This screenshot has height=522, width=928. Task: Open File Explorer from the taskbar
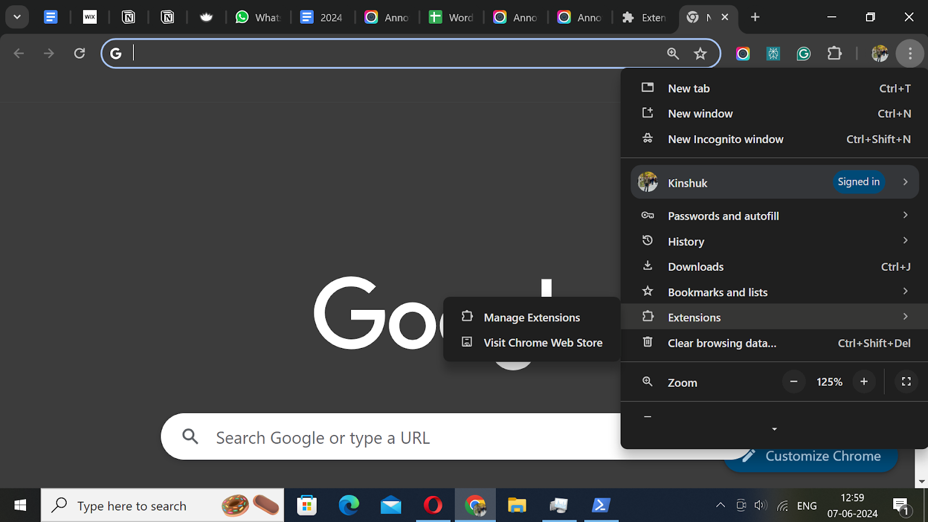point(517,506)
